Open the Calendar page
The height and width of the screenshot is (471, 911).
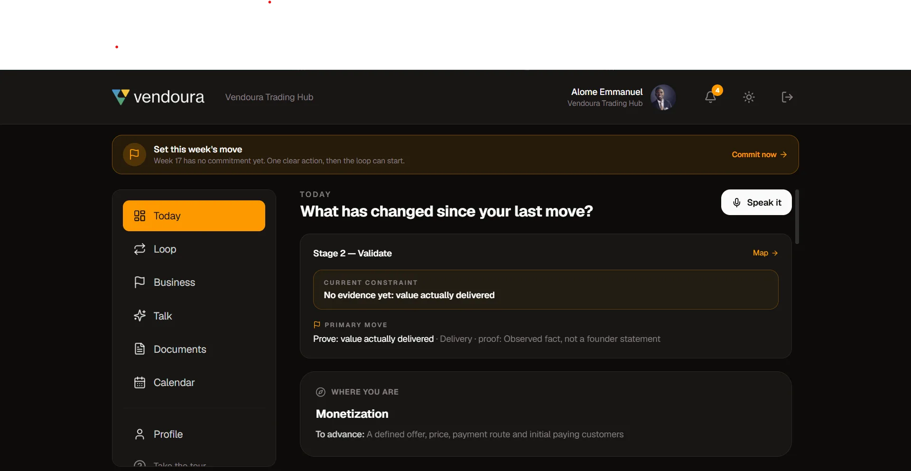click(194, 382)
